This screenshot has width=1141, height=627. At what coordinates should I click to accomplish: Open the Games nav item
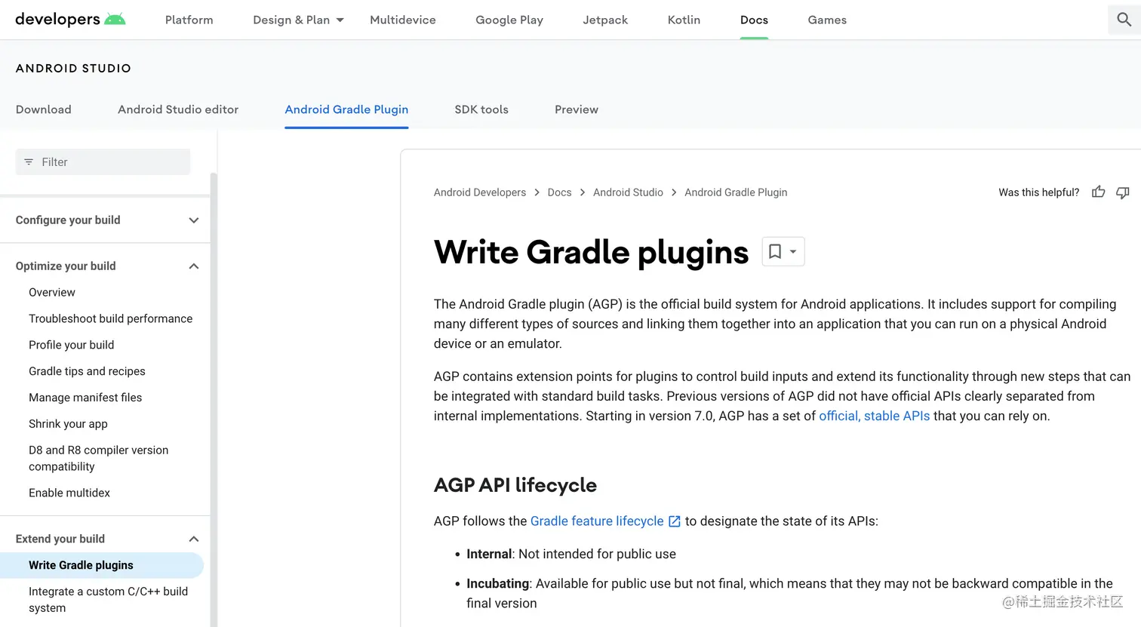click(x=827, y=20)
